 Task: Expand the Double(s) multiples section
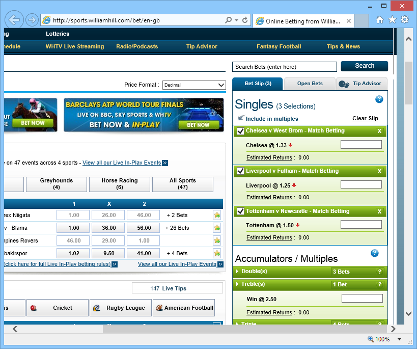tap(237, 271)
